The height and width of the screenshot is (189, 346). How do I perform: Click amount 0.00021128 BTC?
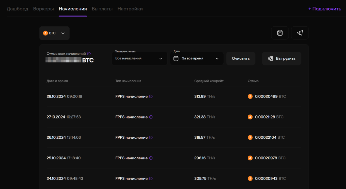point(269,117)
